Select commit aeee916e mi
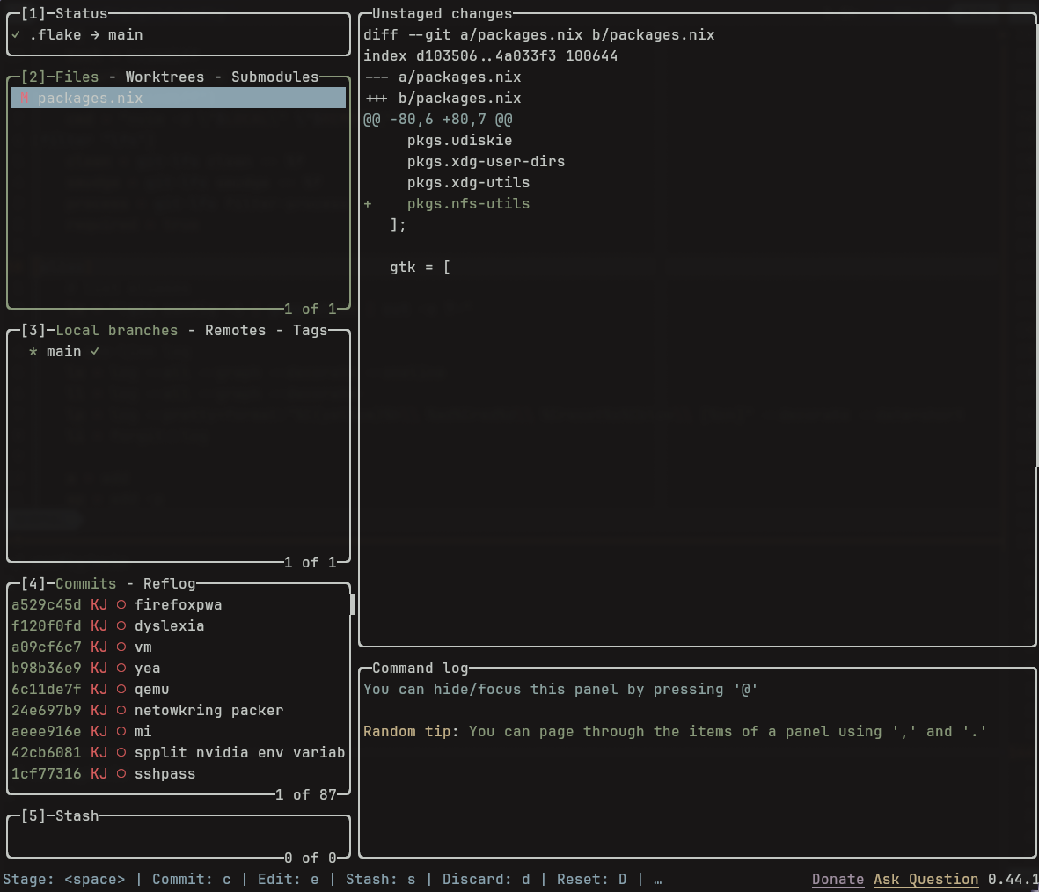 [x=179, y=731]
